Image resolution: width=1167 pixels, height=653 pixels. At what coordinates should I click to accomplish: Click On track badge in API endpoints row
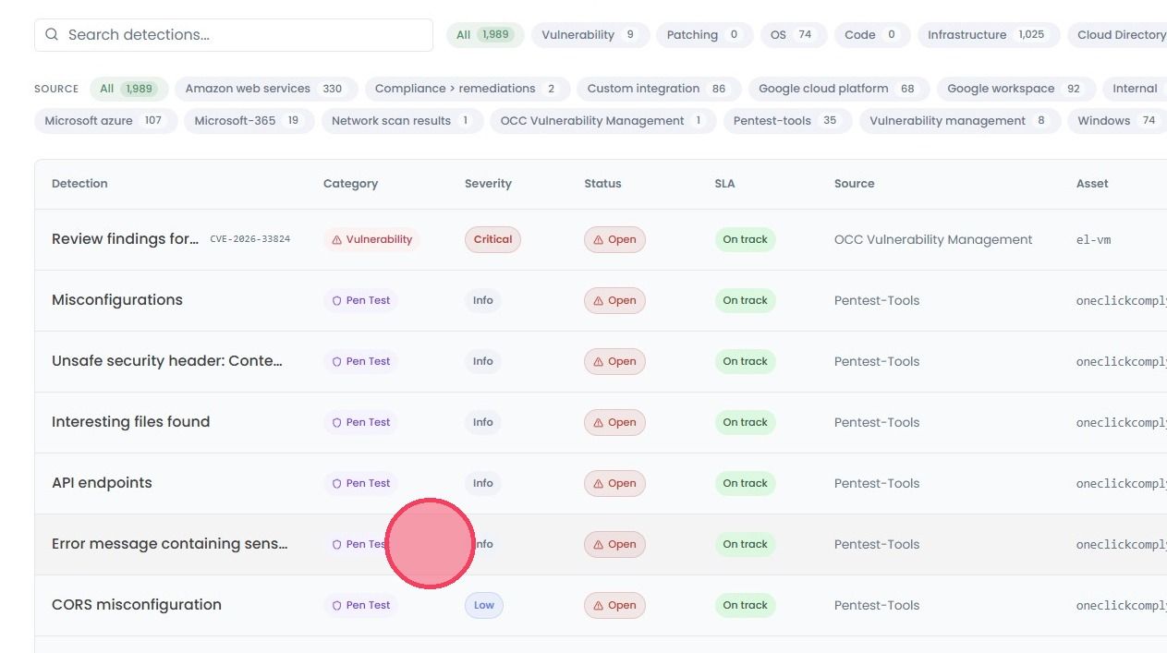[x=745, y=483]
